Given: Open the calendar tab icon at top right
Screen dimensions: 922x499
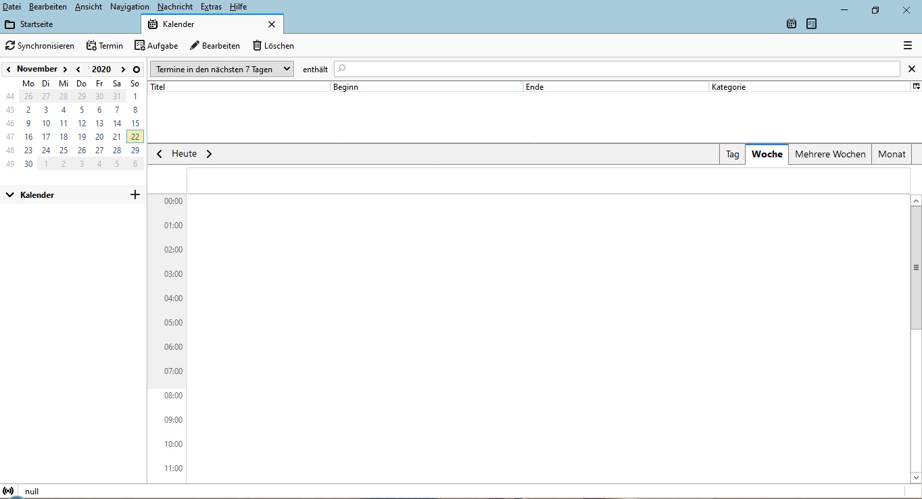Looking at the screenshot, I should click(x=792, y=24).
